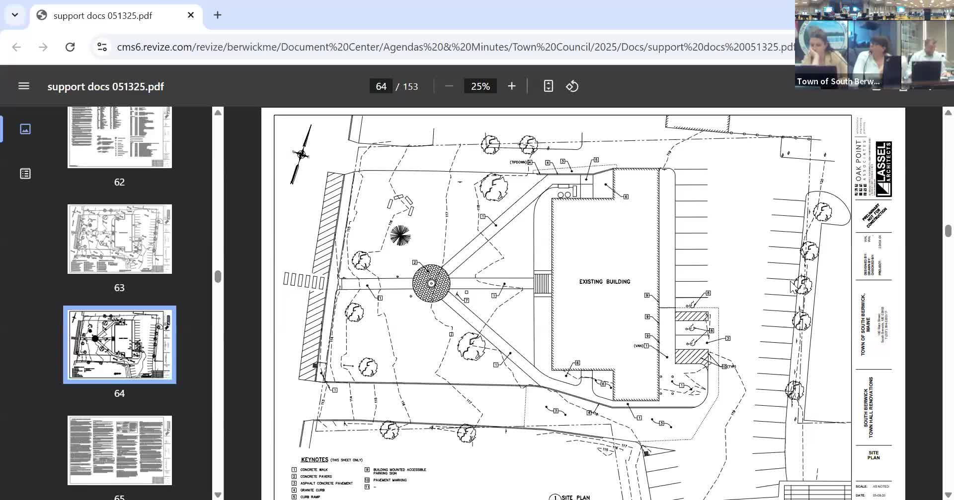Reload the current page
954x500 pixels.
click(70, 47)
